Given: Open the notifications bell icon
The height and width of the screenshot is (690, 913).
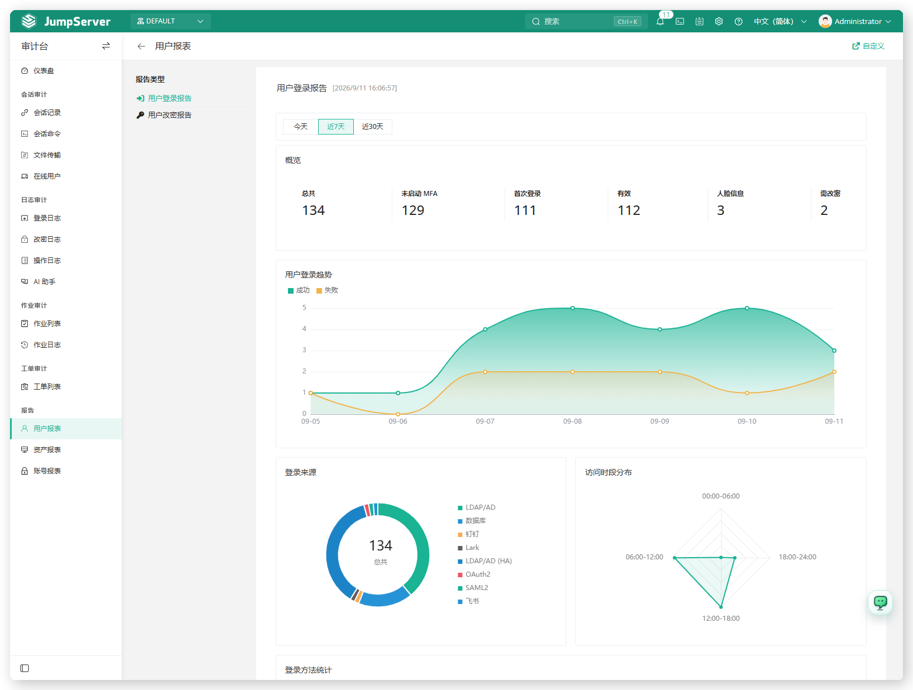Looking at the screenshot, I should 660,21.
